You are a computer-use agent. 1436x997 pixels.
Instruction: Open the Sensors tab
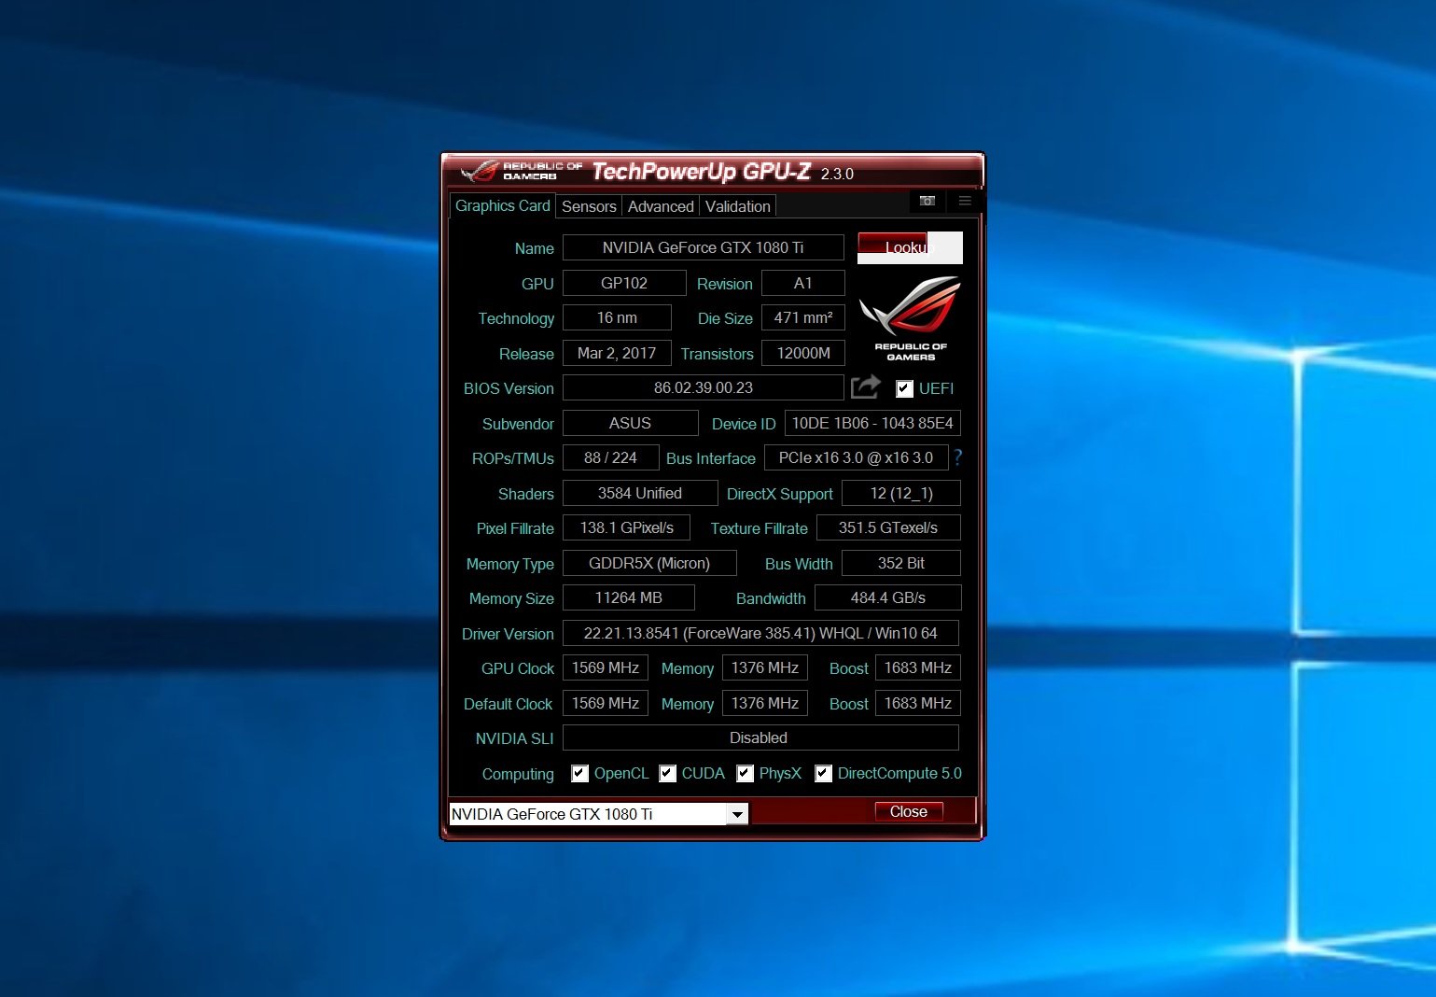tap(589, 206)
